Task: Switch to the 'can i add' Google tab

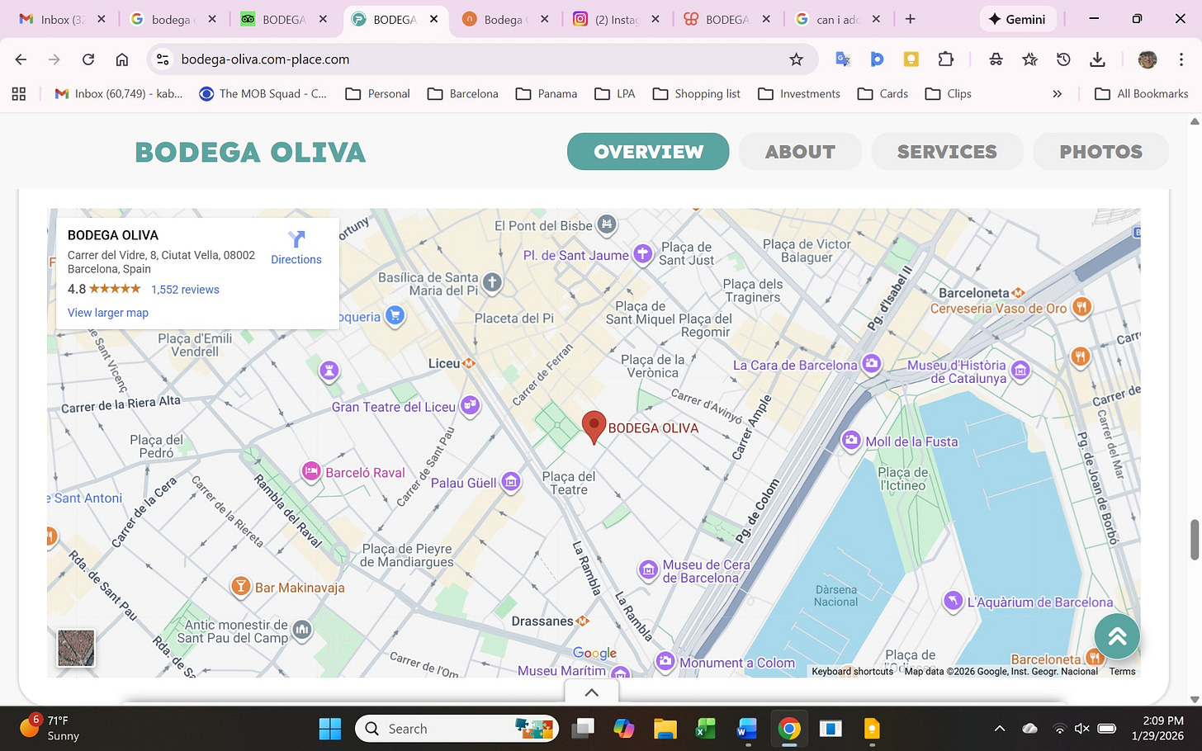Action: pos(837,19)
